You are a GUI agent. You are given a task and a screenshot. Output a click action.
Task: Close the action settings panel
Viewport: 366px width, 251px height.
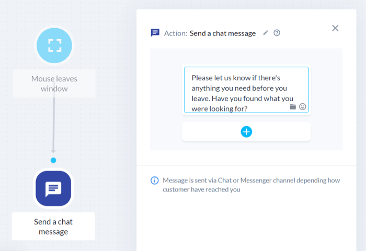click(x=335, y=28)
